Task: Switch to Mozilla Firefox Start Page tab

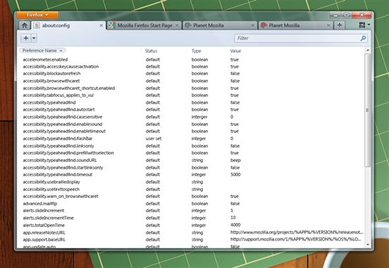Action: (144, 25)
